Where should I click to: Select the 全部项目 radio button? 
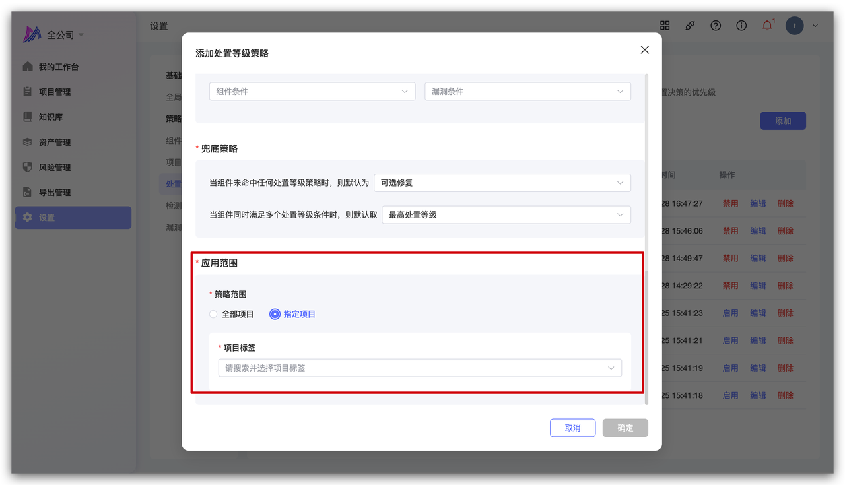pyautogui.click(x=213, y=314)
